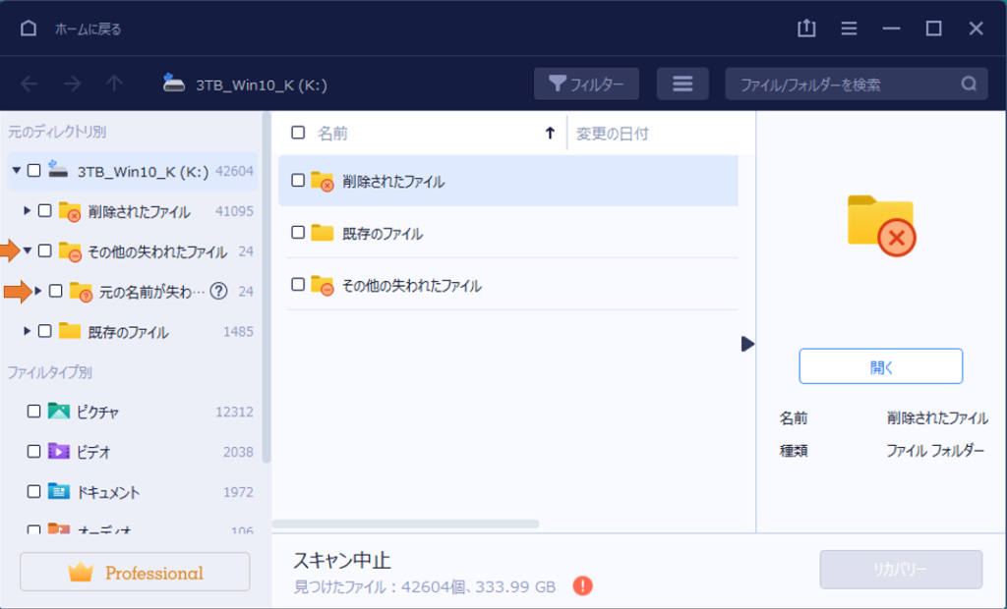The width and height of the screenshot is (1007, 609).
Task: Click 開く to open the selected folder
Action: pyautogui.click(x=880, y=365)
